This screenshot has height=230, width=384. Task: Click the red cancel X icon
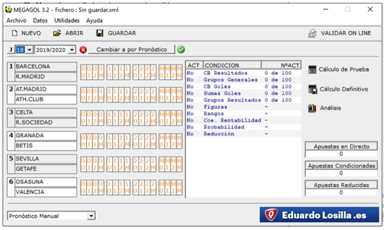coord(83,50)
